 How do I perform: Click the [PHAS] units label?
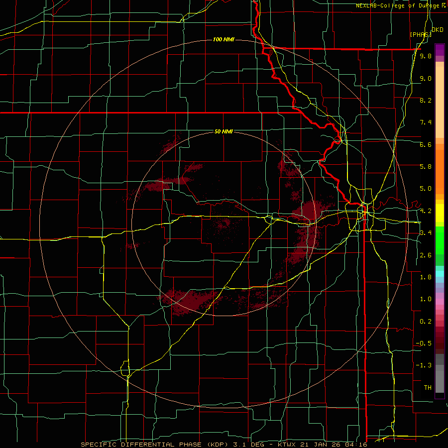(x=421, y=34)
